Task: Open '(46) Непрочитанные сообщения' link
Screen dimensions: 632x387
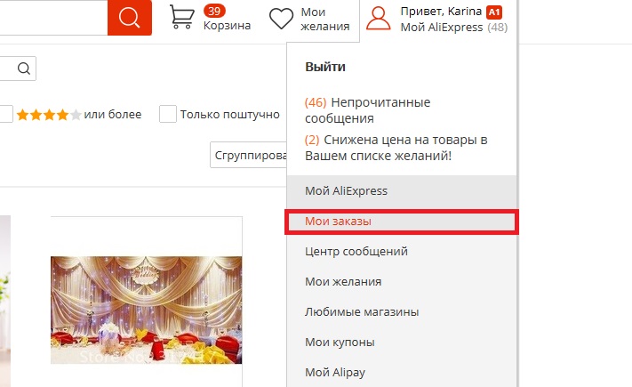Action: [x=367, y=110]
